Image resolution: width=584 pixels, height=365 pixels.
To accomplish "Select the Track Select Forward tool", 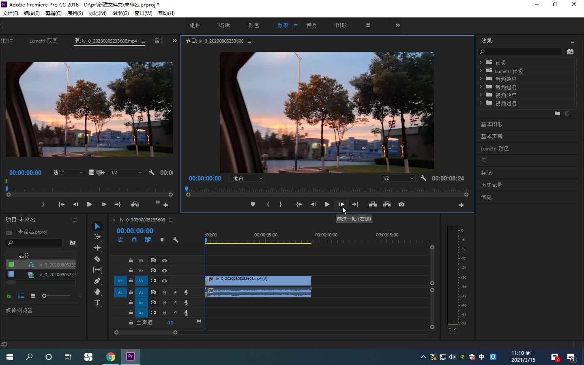I will pyautogui.click(x=97, y=237).
